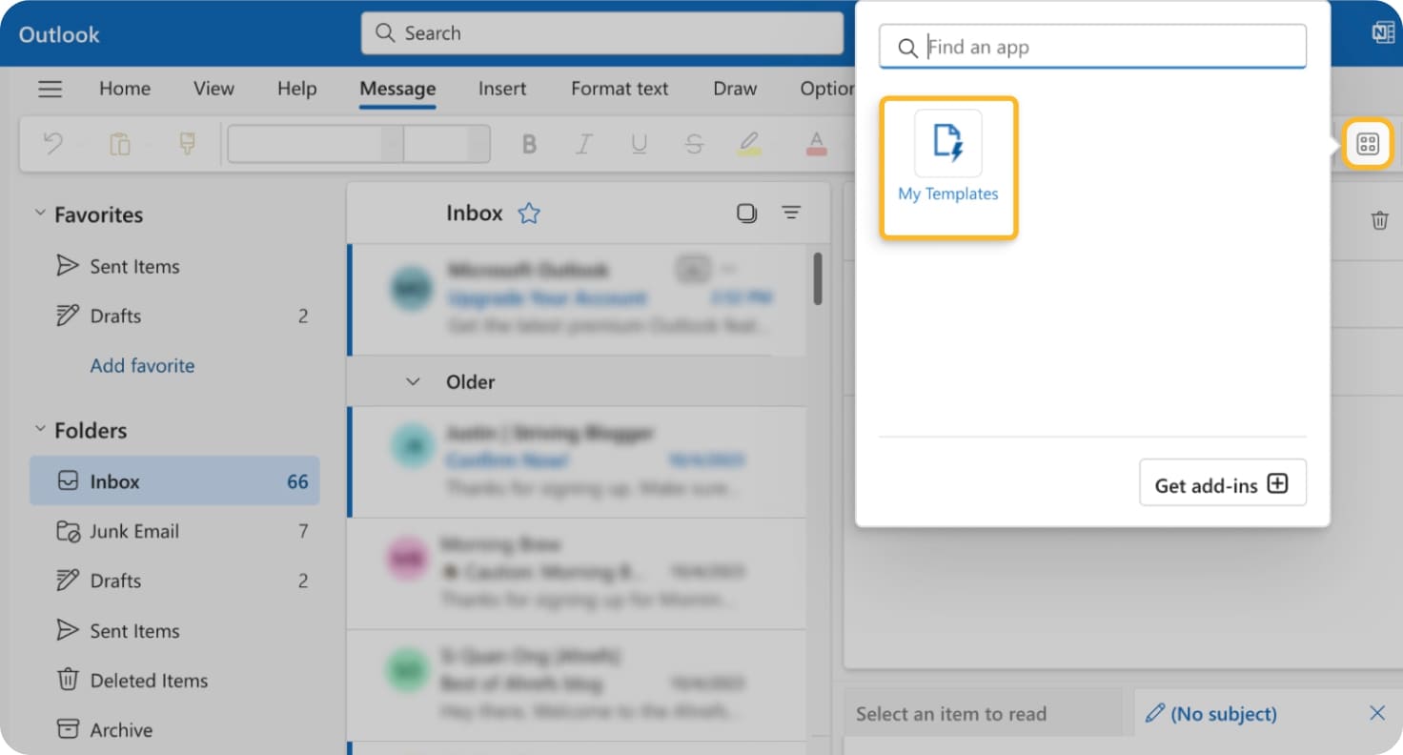
Task: Open the Help tab
Action: 296,89
